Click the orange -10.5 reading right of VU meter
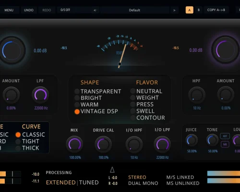 click(176, 48)
